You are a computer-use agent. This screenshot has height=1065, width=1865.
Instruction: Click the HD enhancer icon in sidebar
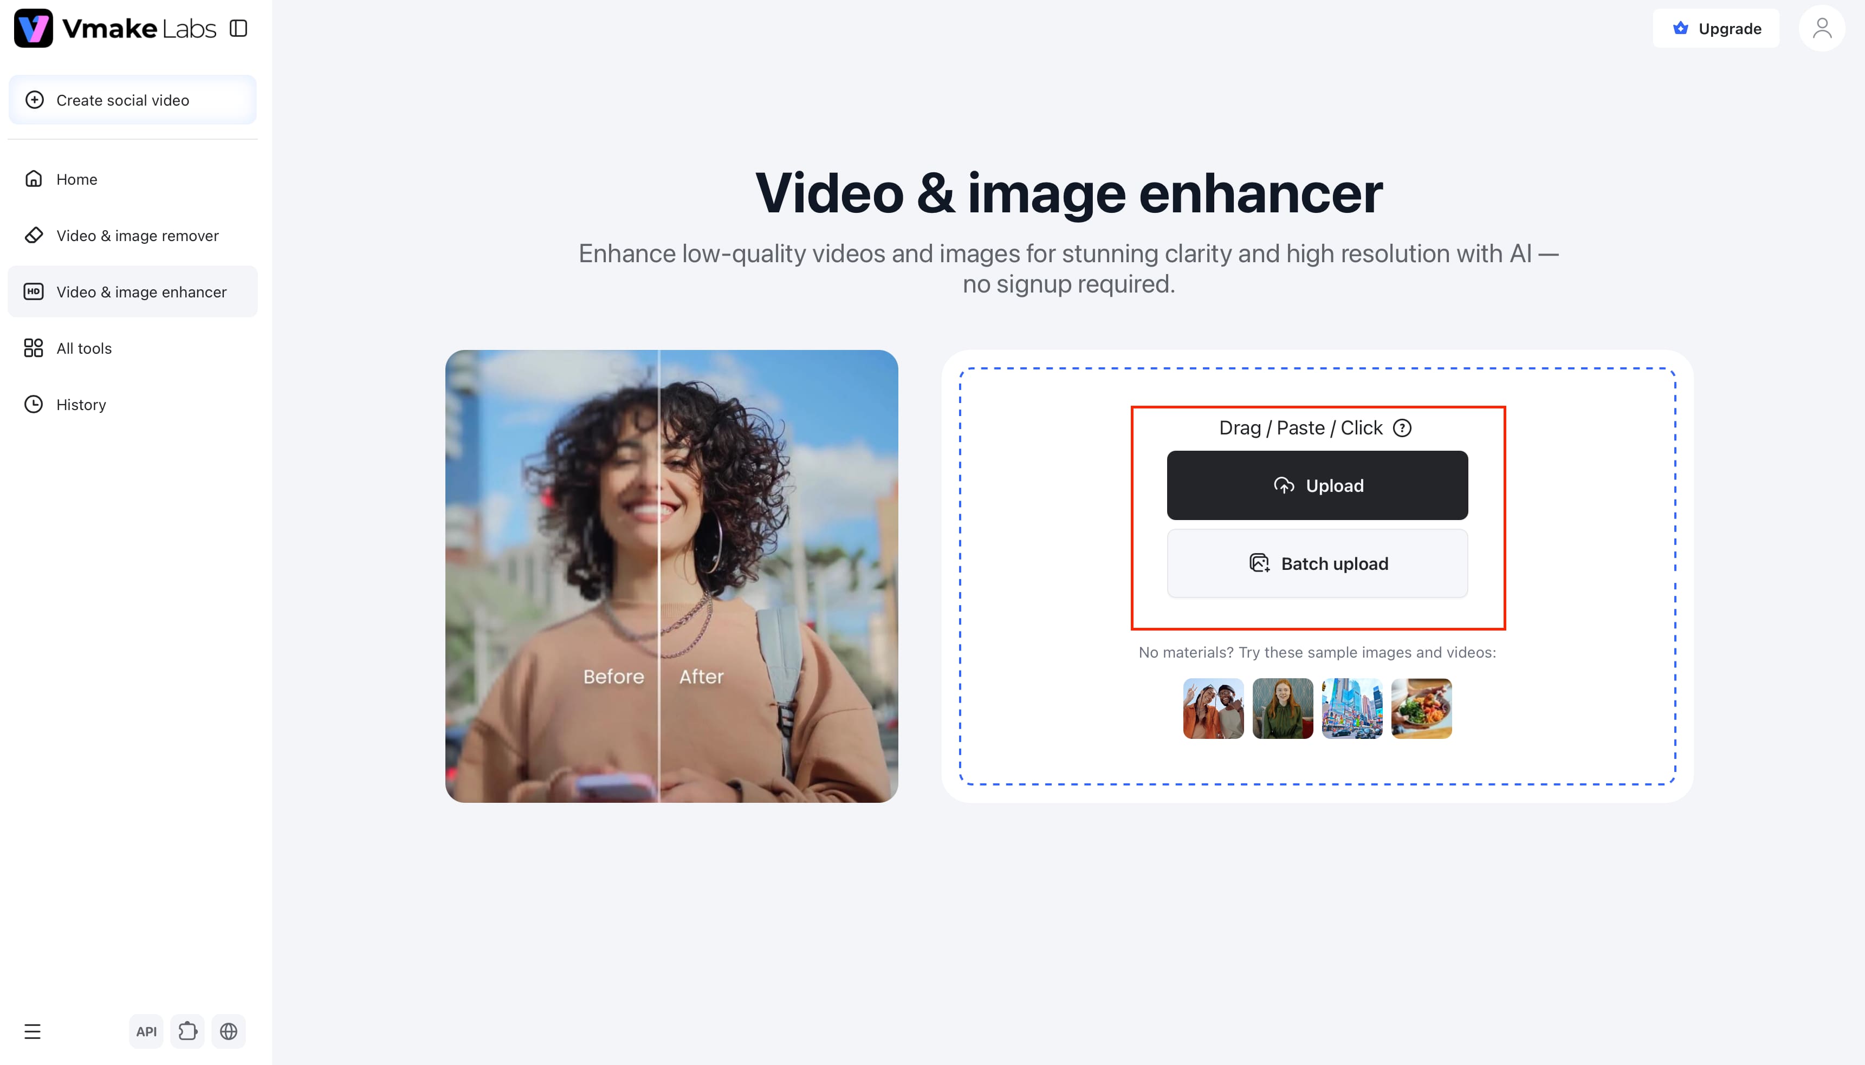(34, 292)
